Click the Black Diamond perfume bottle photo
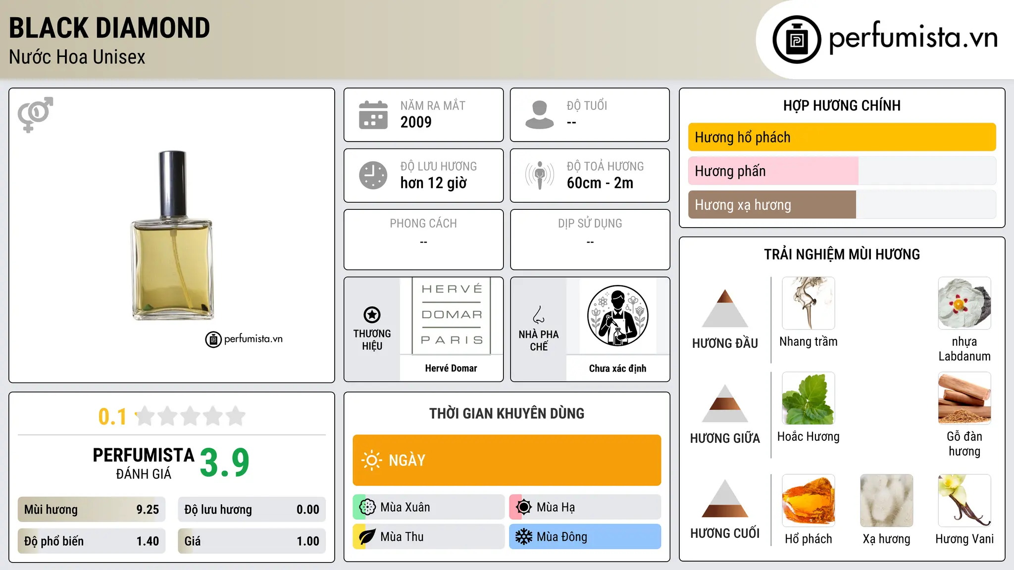The width and height of the screenshot is (1014, 570). 172,235
